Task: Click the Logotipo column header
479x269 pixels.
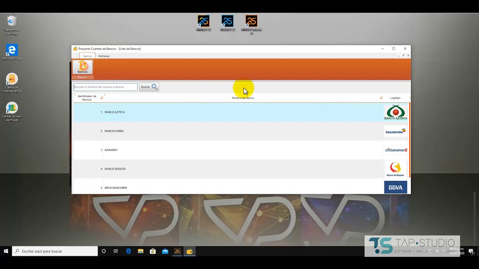Action: click(x=395, y=98)
